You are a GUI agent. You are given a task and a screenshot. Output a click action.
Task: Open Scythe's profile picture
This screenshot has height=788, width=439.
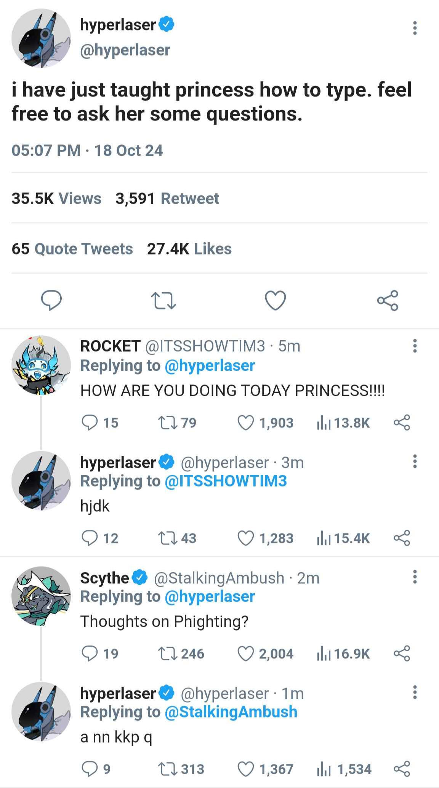(x=41, y=596)
